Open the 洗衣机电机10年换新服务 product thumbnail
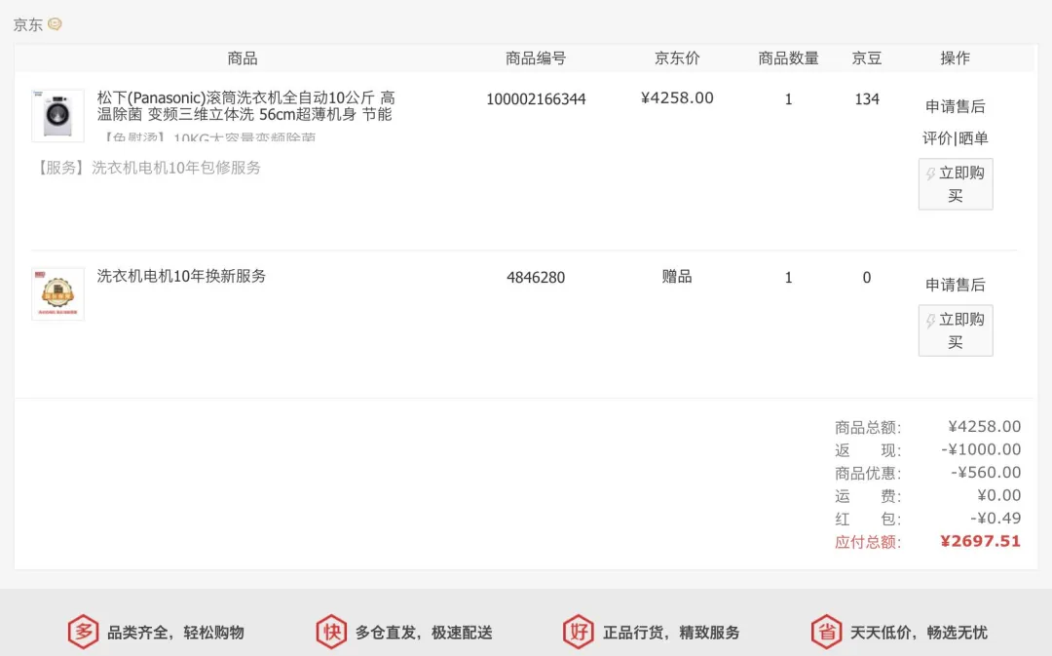The height and width of the screenshot is (656, 1052). click(57, 293)
